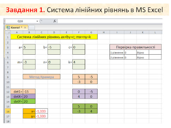Select column H header

pyautogui.click(x=104, y=32)
